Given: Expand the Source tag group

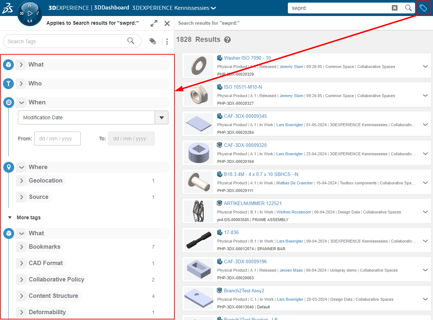Looking at the screenshot, I should click(x=21, y=197).
